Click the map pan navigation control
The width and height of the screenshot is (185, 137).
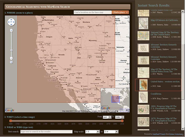click(11, 22)
